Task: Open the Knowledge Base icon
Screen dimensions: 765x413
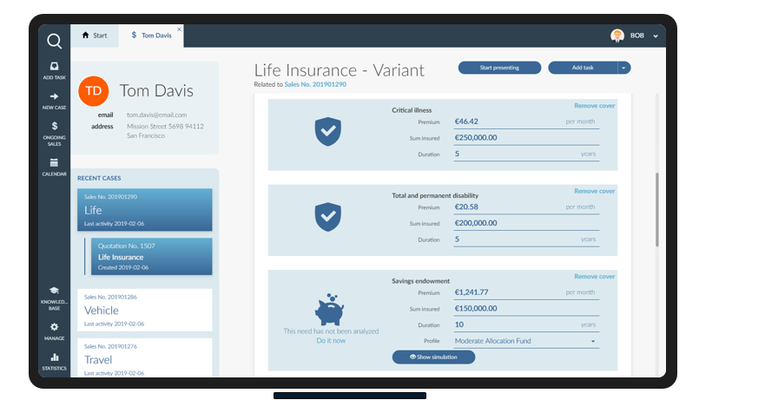Action: coord(54,297)
